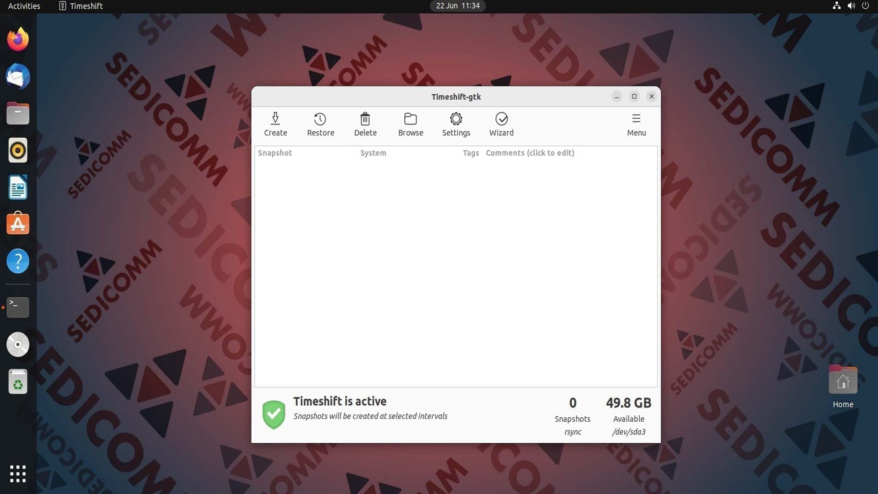Open Thunderbird mail from the dock
878x494 pixels.
(x=18, y=76)
